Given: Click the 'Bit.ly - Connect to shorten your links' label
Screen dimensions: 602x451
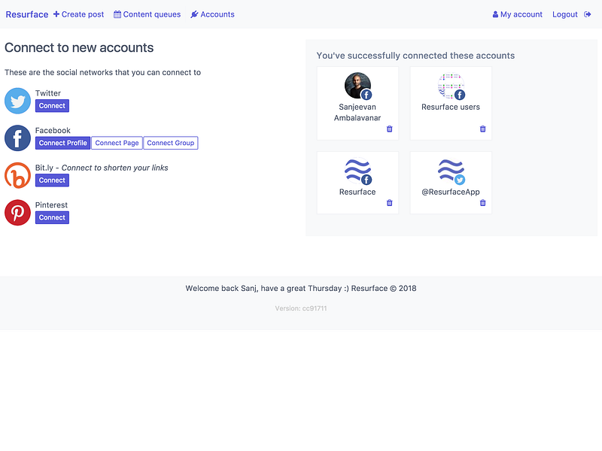Looking at the screenshot, I should (102, 168).
